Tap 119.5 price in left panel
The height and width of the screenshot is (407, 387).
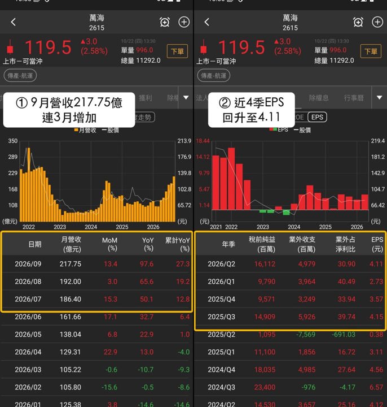48,47
